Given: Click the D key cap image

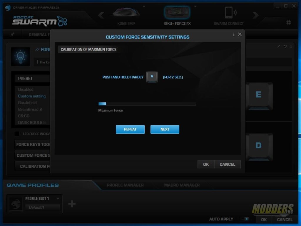Looking at the screenshot, I should [259, 147].
